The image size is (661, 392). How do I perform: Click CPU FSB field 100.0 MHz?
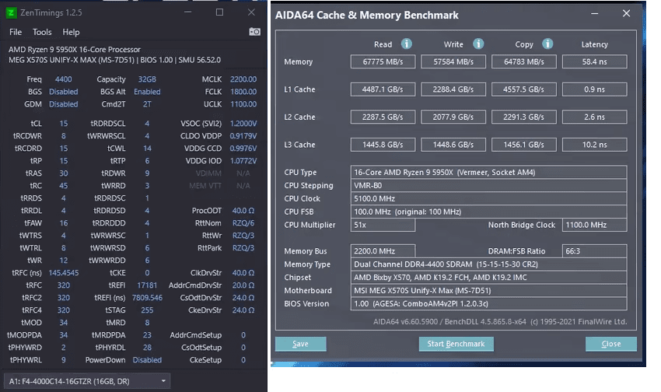pyautogui.click(x=488, y=212)
